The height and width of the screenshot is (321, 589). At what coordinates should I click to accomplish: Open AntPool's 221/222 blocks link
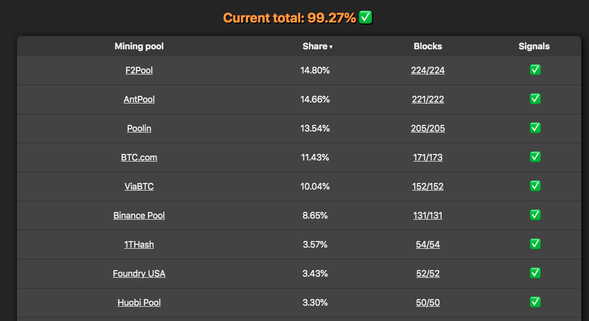(428, 99)
